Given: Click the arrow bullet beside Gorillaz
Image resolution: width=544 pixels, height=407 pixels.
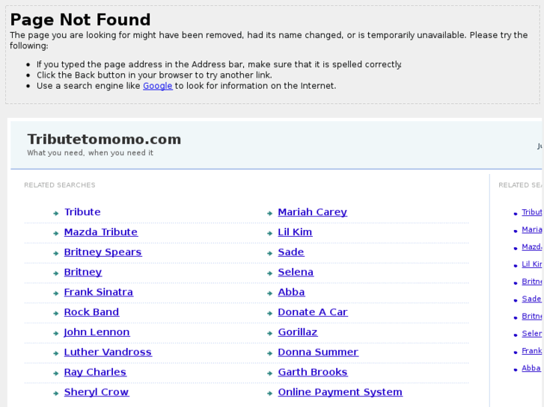Looking at the screenshot, I should [x=269, y=333].
